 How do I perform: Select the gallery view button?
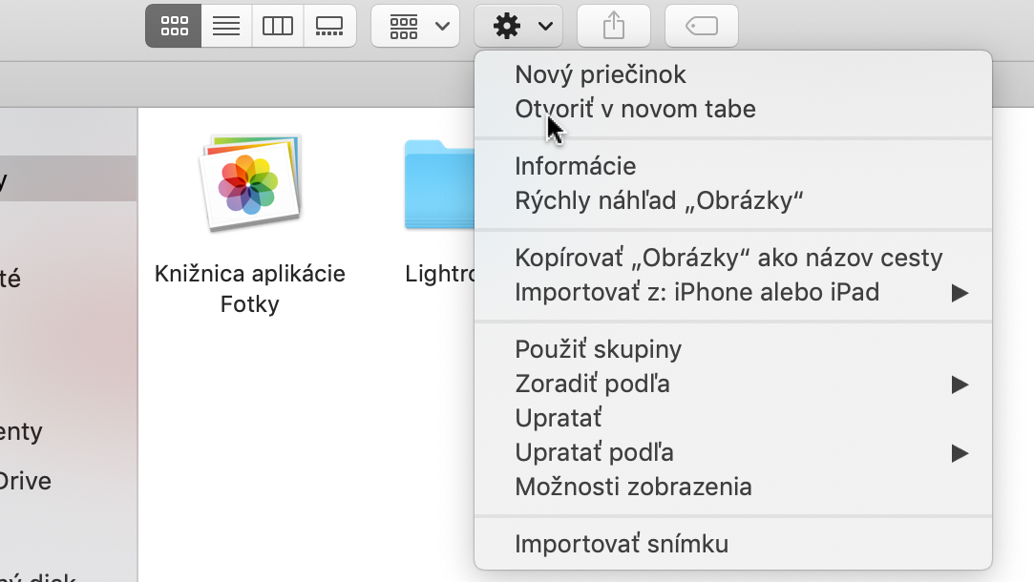tap(329, 27)
